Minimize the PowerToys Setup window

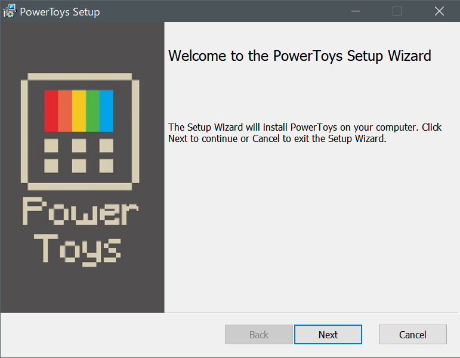[x=356, y=11]
